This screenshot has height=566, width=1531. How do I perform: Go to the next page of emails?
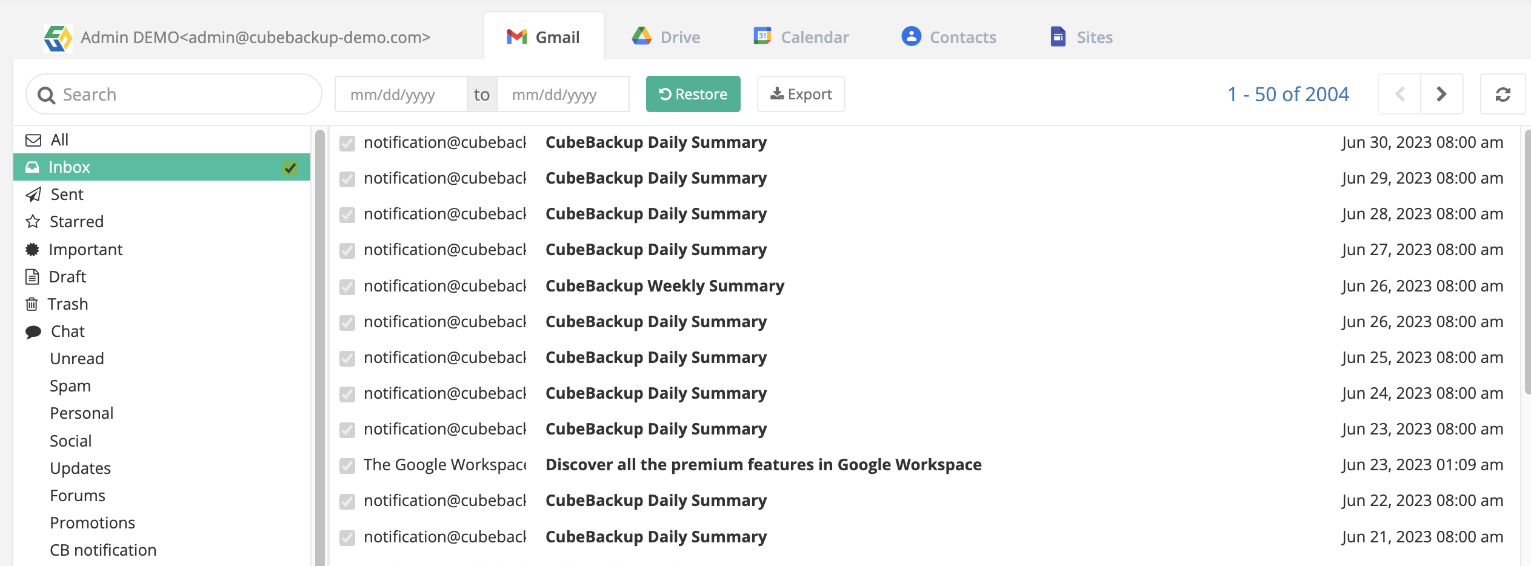point(1442,94)
